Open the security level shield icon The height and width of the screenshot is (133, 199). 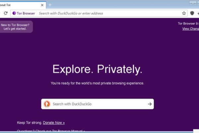click(x=192, y=13)
